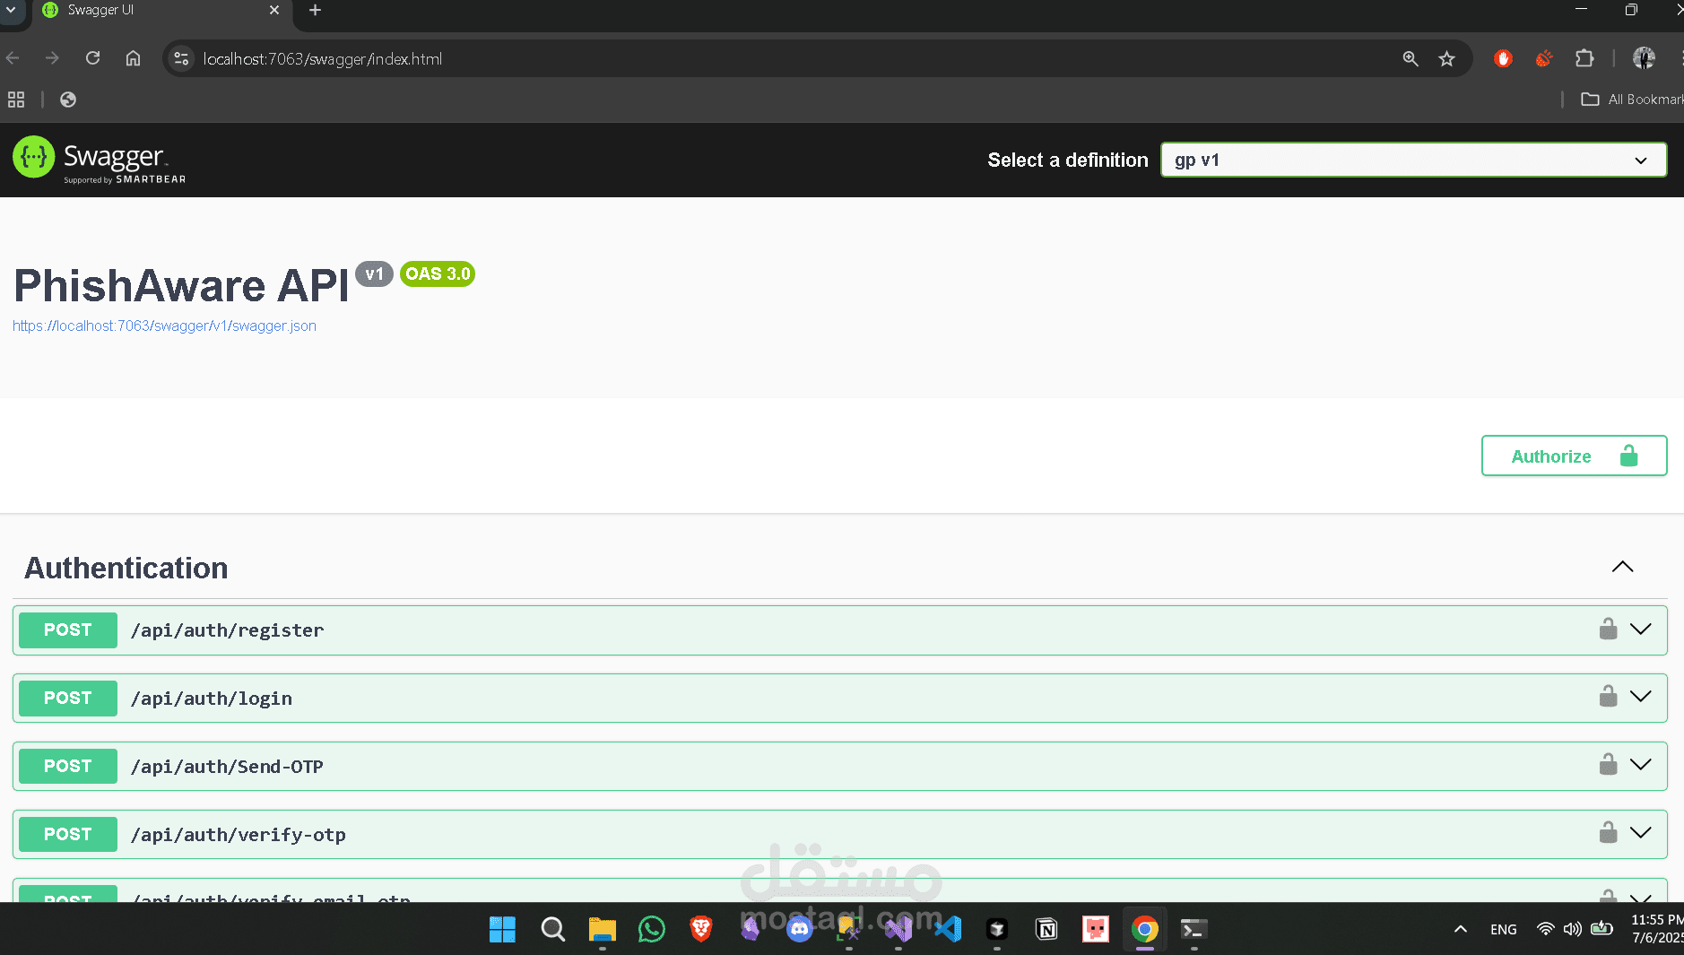This screenshot has height=955, width=1684.
Task: Click the /api/auth/verify-otp path text
Action: tap(239, 835)
